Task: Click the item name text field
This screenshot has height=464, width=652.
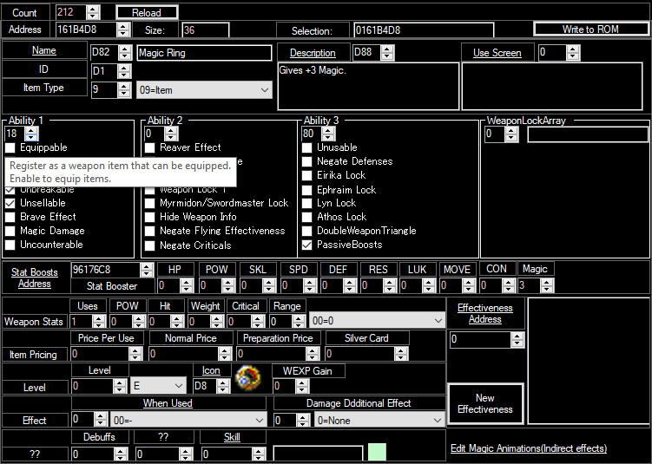Action: 204,53
